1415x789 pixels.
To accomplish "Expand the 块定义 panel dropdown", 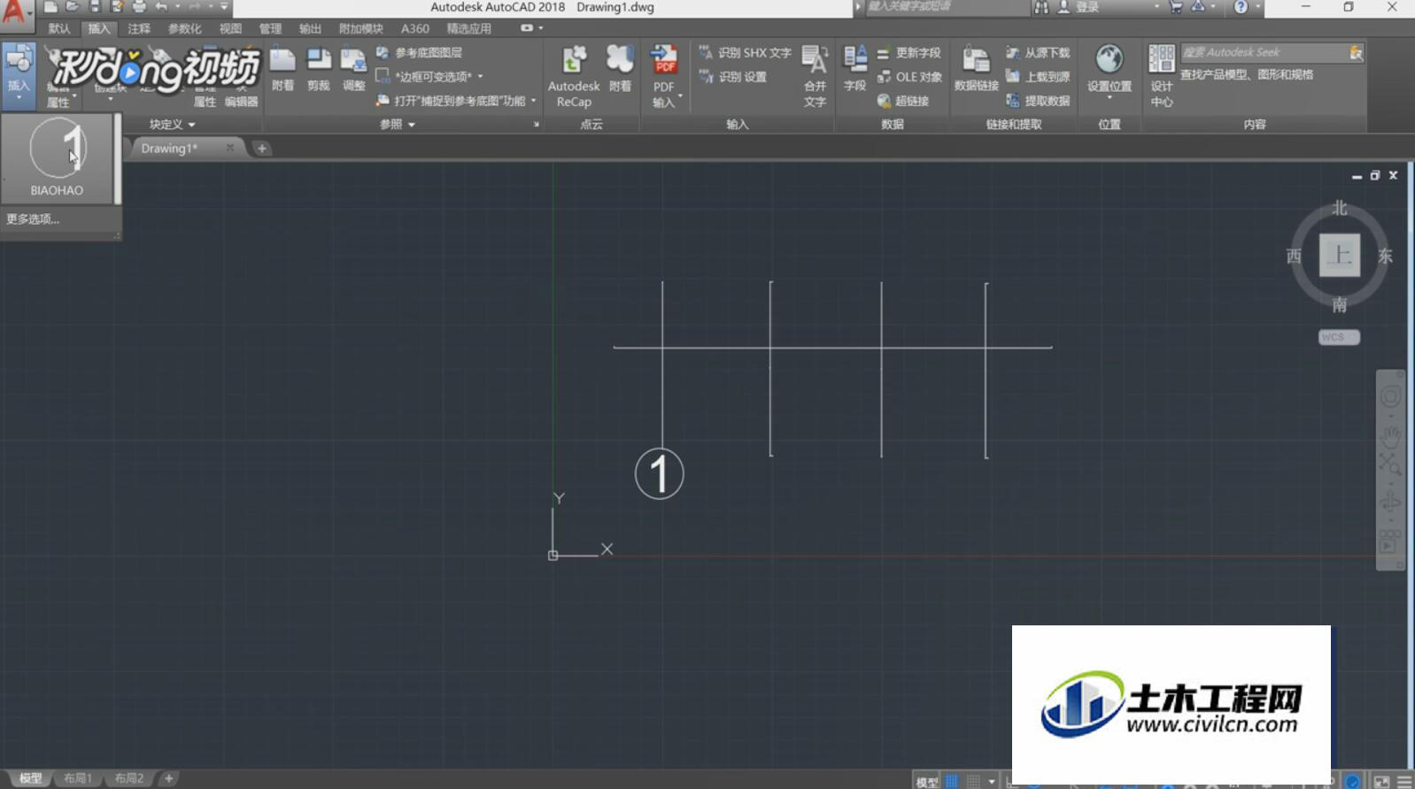I will click(173, 125).
